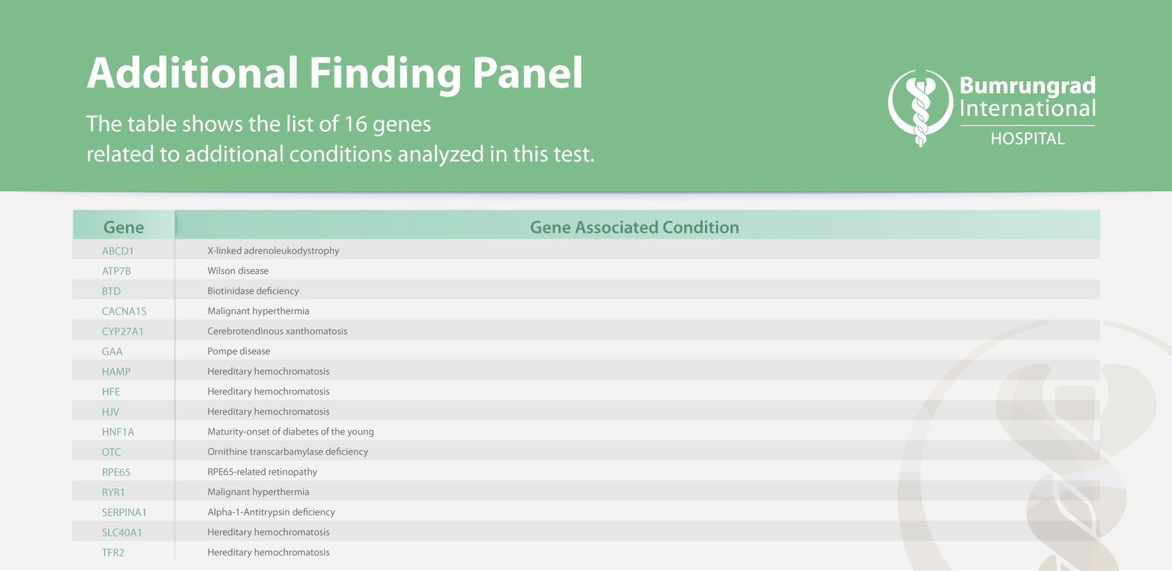This screenshot has height=571, width=1172.
Task: Click the HNF1A gene name
Action: click(118, 432)
